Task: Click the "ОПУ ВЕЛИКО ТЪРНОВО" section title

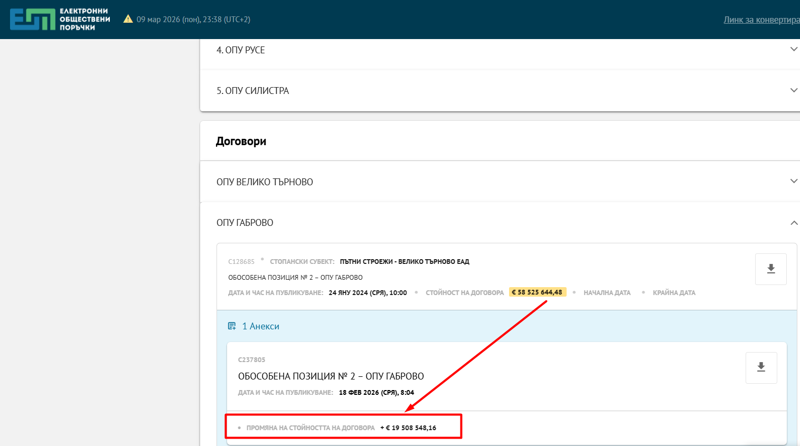Action: pos(265,182)
